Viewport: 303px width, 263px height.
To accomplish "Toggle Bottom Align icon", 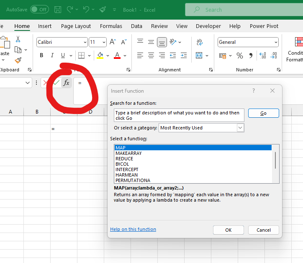I will 162,42.
